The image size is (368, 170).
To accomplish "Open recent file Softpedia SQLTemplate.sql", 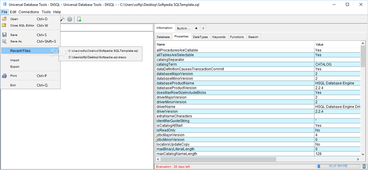I will 101,51.
